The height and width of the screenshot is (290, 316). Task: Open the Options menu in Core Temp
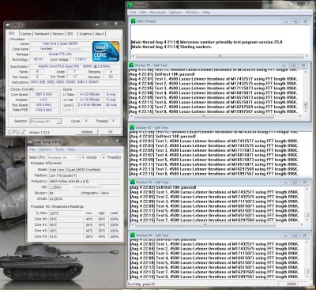pyautogui.click(x=45, y=149)
